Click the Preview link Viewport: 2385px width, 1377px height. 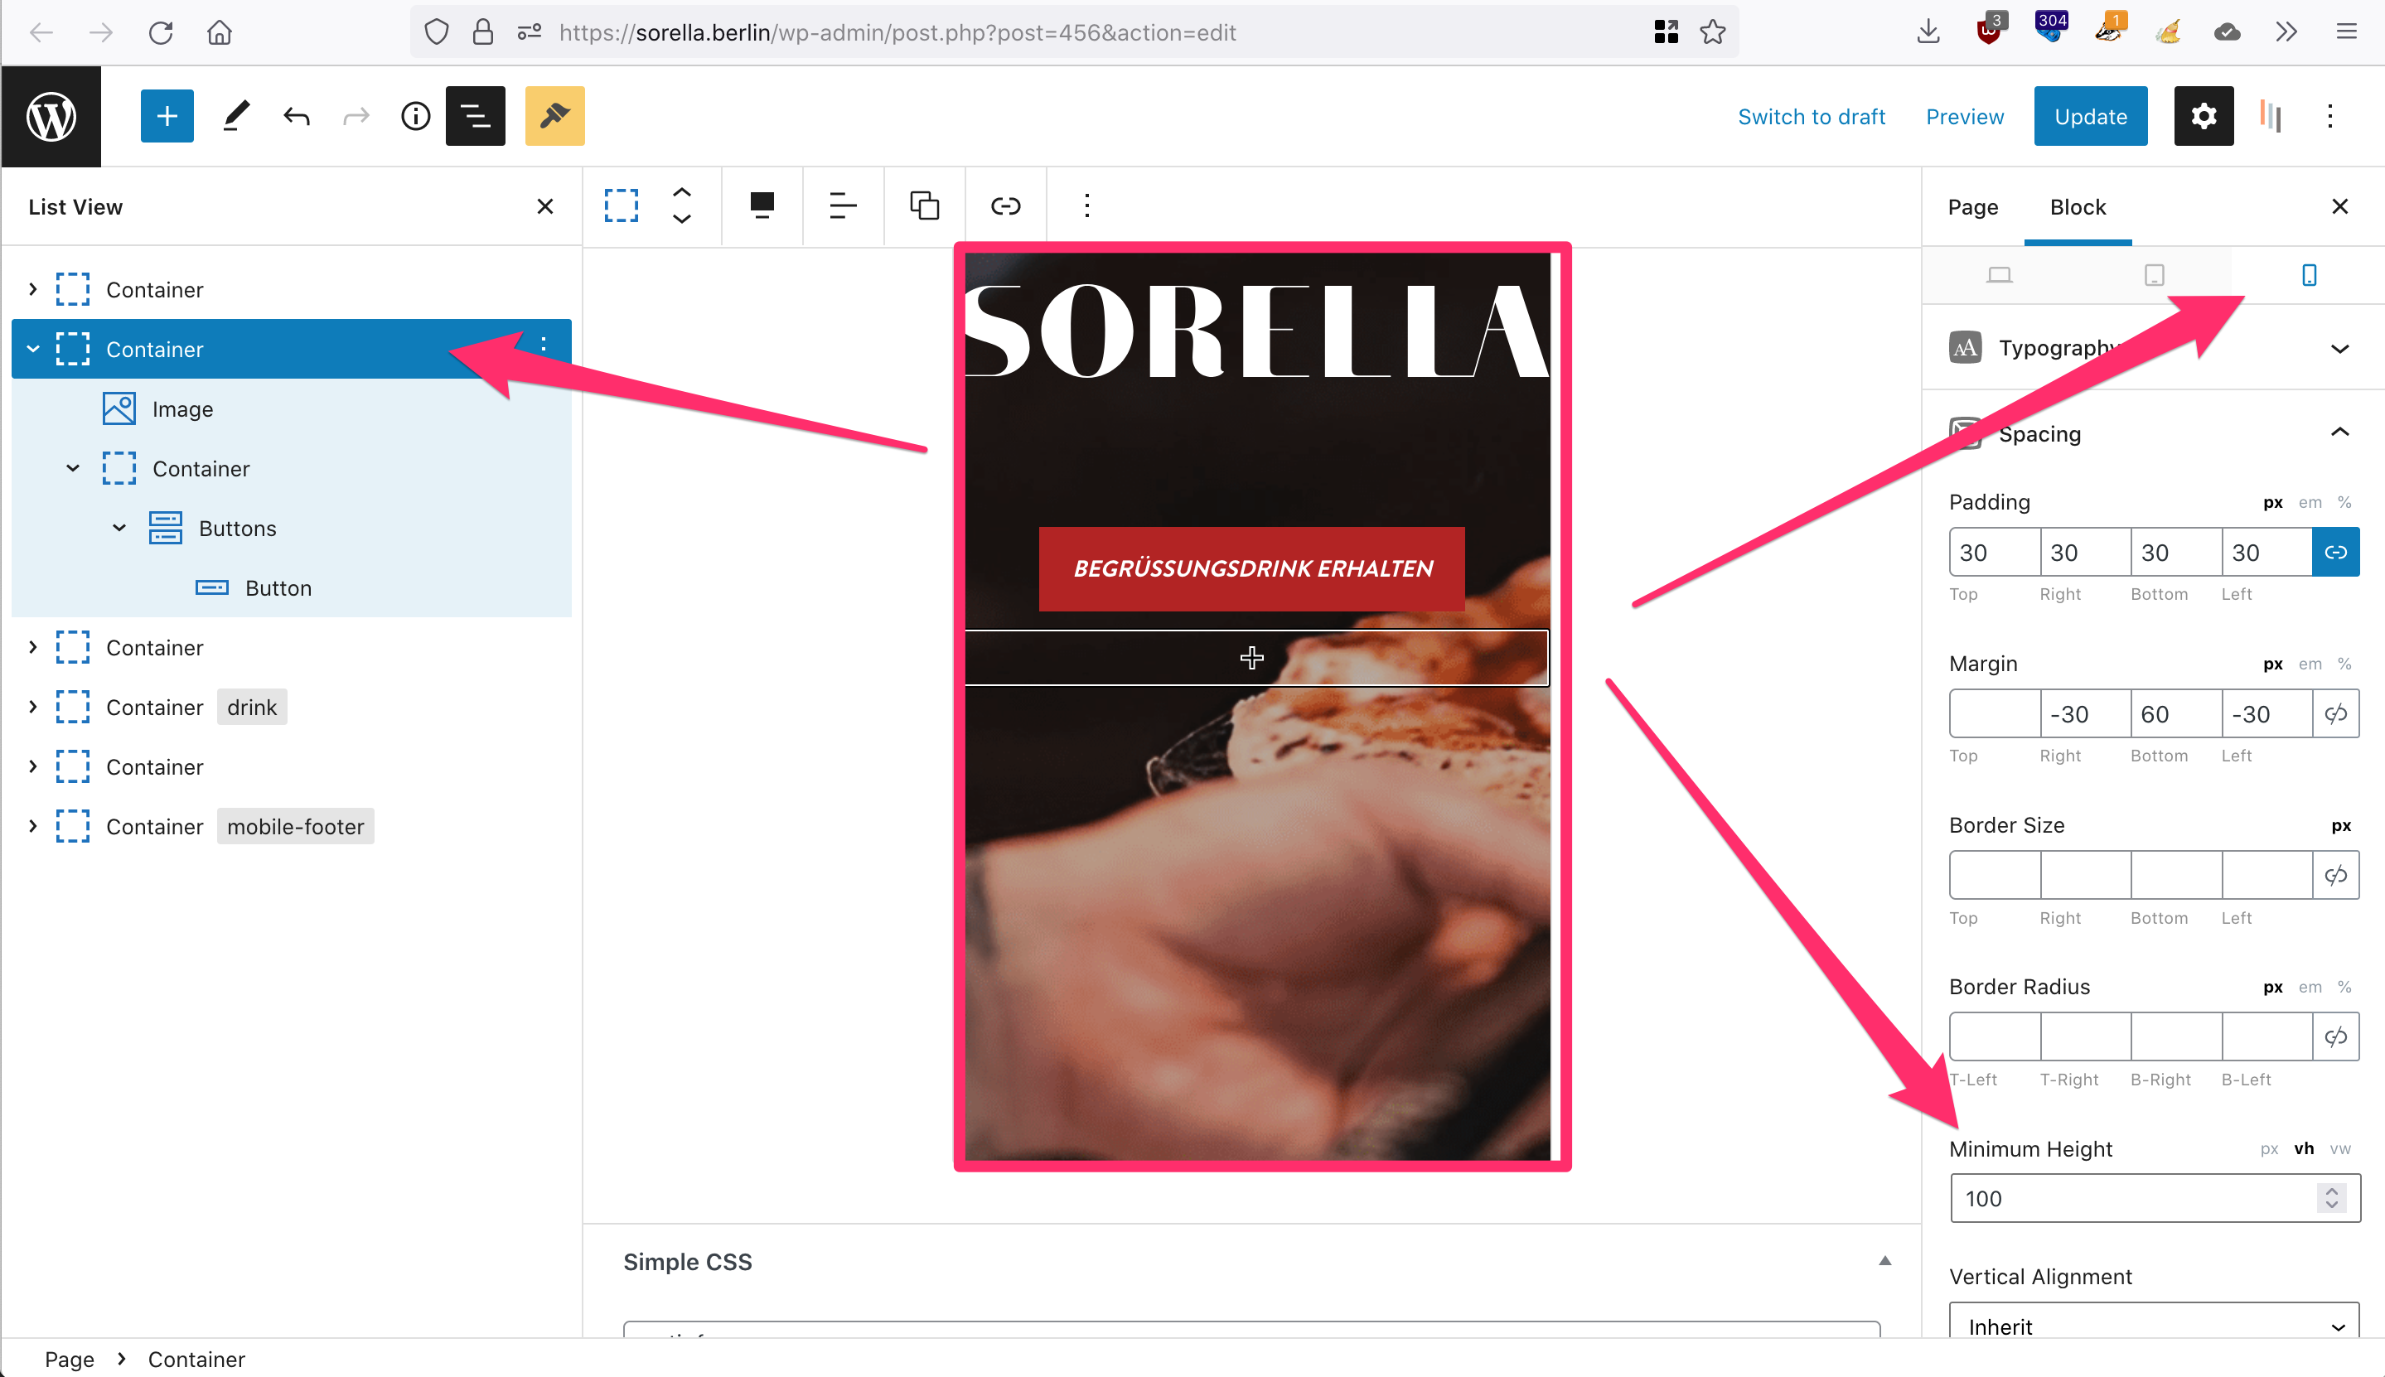click(1964, 116)
